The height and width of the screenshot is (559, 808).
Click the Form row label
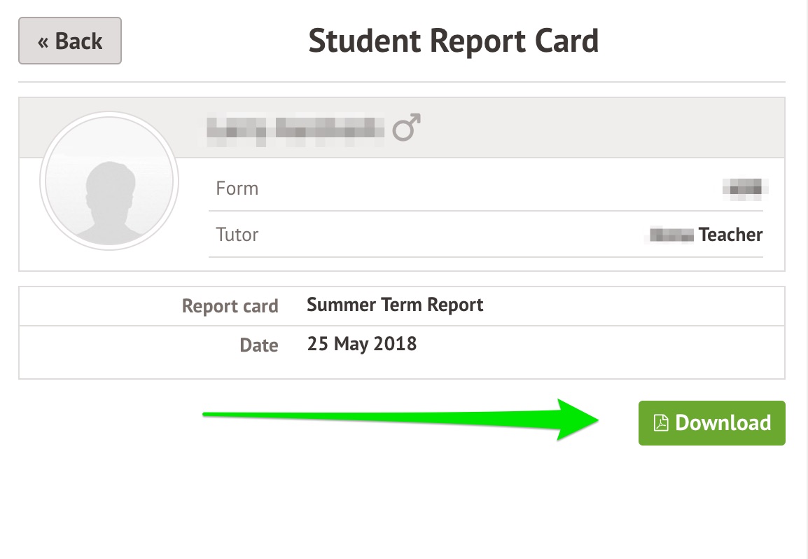pos(237,188)
